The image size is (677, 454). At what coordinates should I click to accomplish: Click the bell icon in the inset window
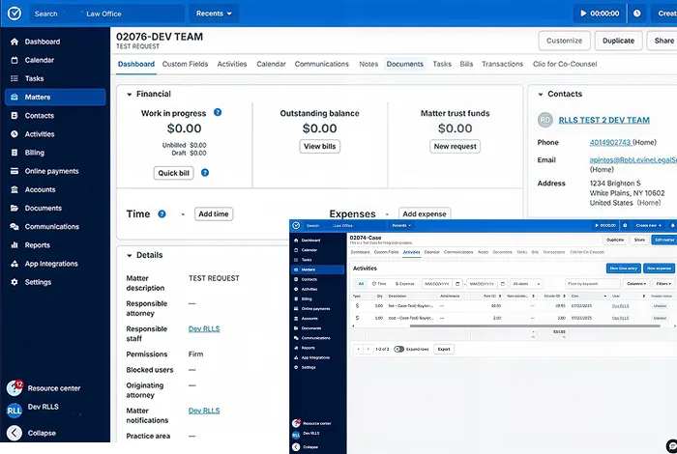point(672,225)
